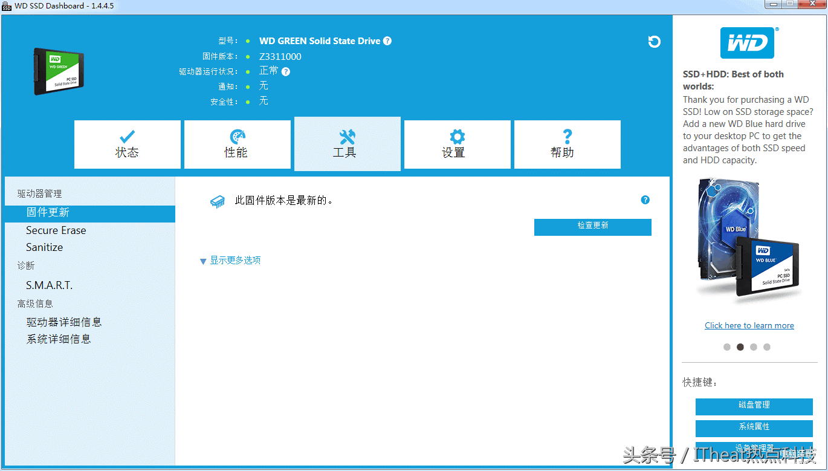Screen dimensions: 828x471
Task: Select 固件更新 in the sidebar
Action: coord(90,213)
